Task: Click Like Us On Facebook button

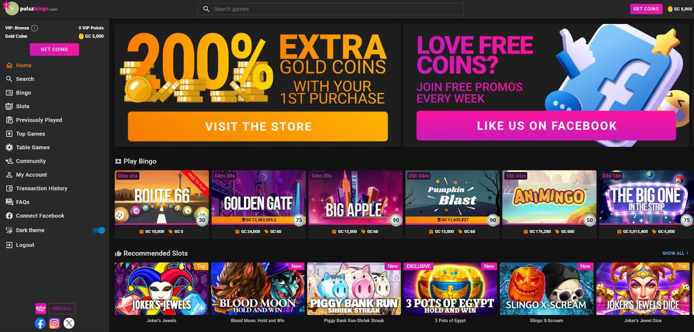Action: (x=546, y=126)
